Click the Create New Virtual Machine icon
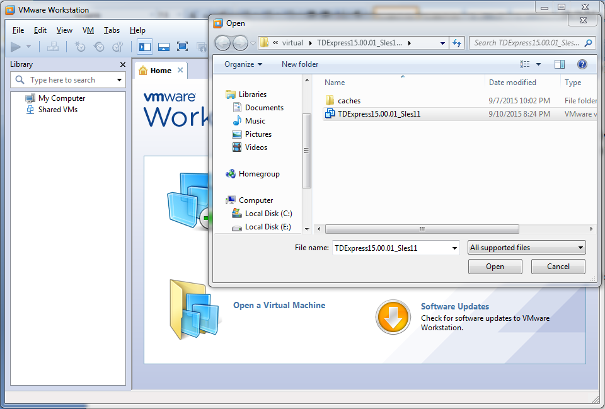The width and height of the screenshot is (605, 409). click(x=189, y=202)
